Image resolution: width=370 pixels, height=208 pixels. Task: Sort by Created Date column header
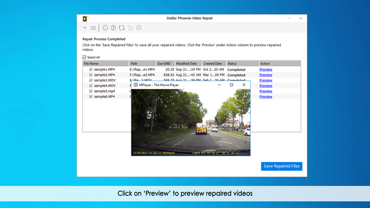pos(214,63)
